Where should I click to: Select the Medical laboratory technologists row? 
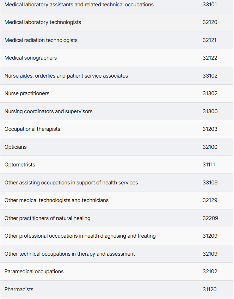tap(117, 22)
